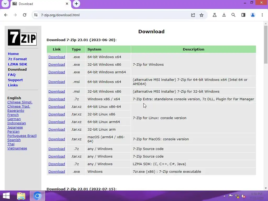Go back to the previous page
The width and height of the screenshot is (268, 201).
click(x=6, y=15)
